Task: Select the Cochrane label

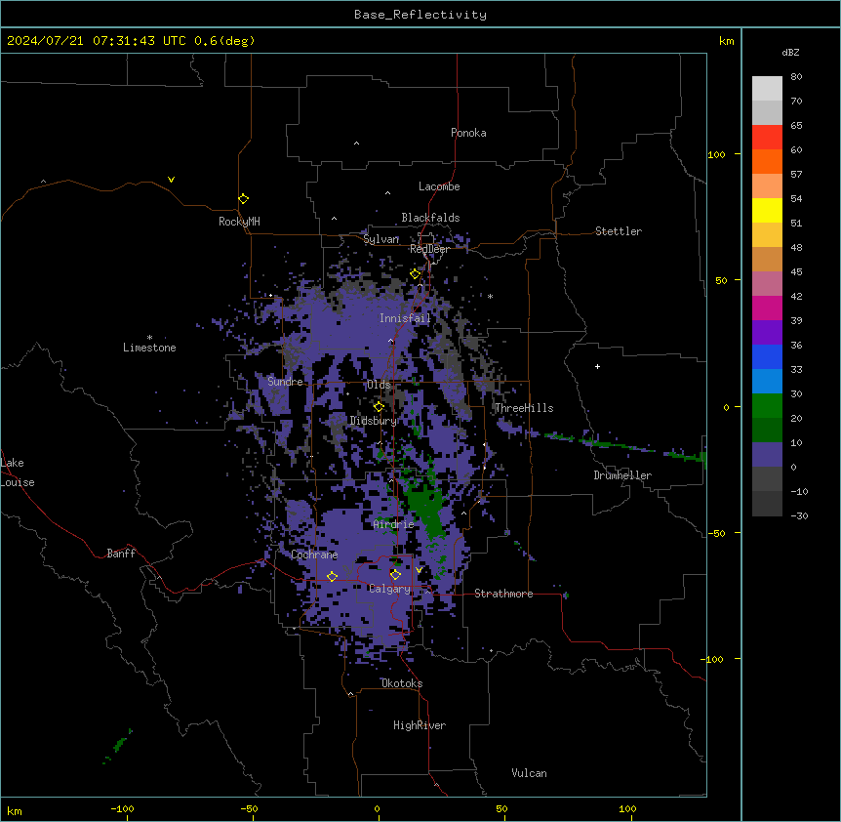Action: (x=314, y=555)
